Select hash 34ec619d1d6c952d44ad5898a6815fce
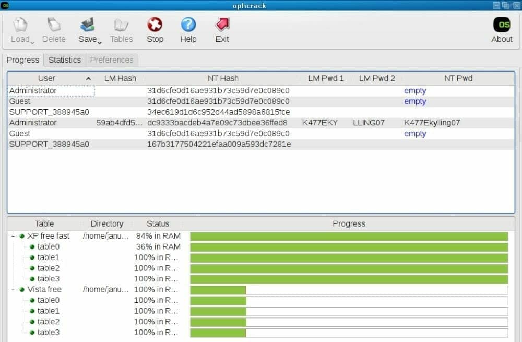Image resolution: width=522 pixels, height=342 pixels. pyautogui.click(x=218, y=112)
